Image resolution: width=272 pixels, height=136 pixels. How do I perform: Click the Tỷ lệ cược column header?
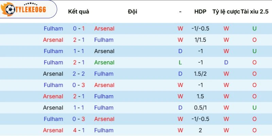tap(226, 12)
